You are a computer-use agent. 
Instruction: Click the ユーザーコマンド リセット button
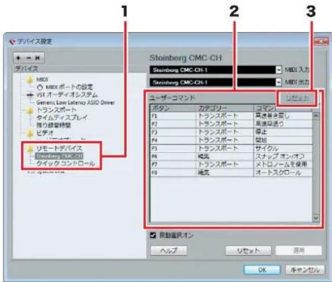(x=297, y=98)
